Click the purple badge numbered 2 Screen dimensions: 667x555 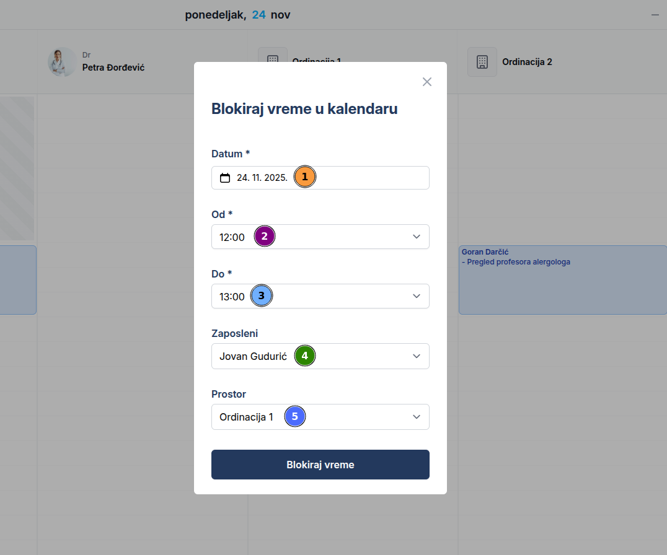click(265, 237)
